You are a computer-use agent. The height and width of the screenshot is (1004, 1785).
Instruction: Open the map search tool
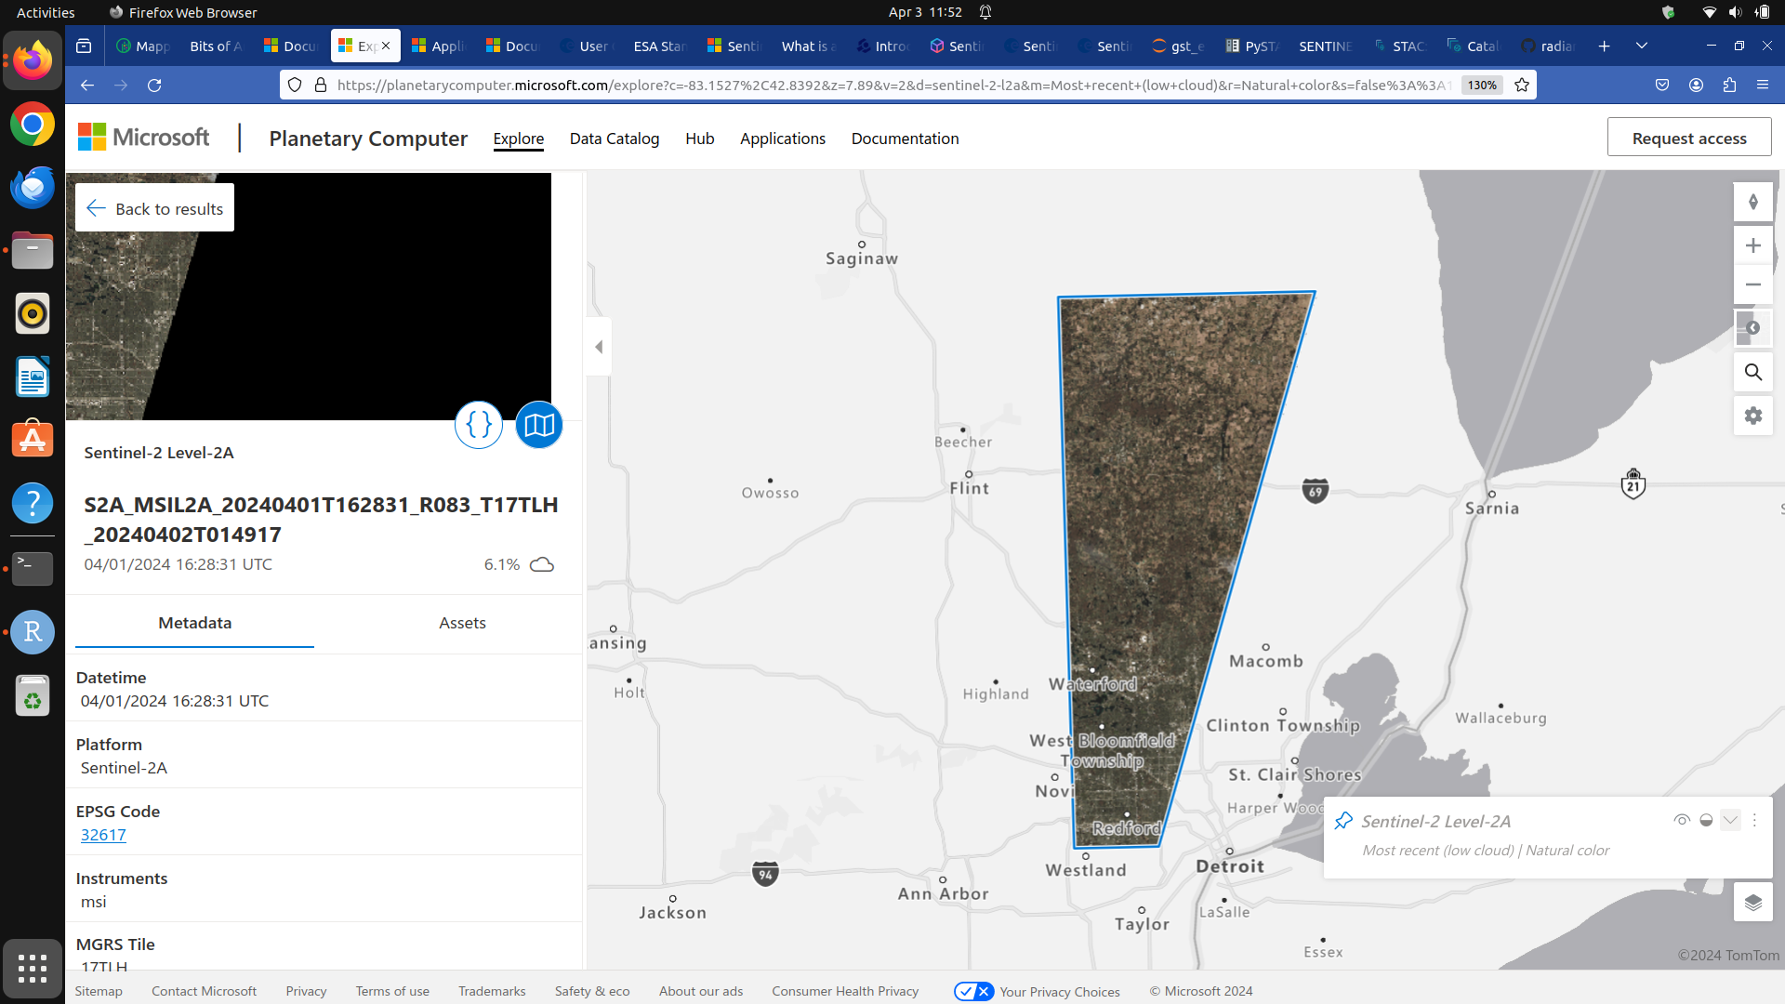pos(1753,372)
